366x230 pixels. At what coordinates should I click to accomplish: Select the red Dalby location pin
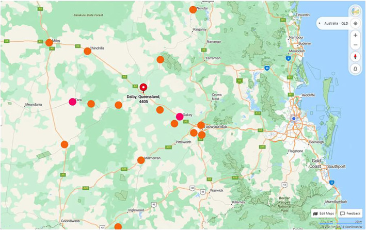tap(144, 88)
